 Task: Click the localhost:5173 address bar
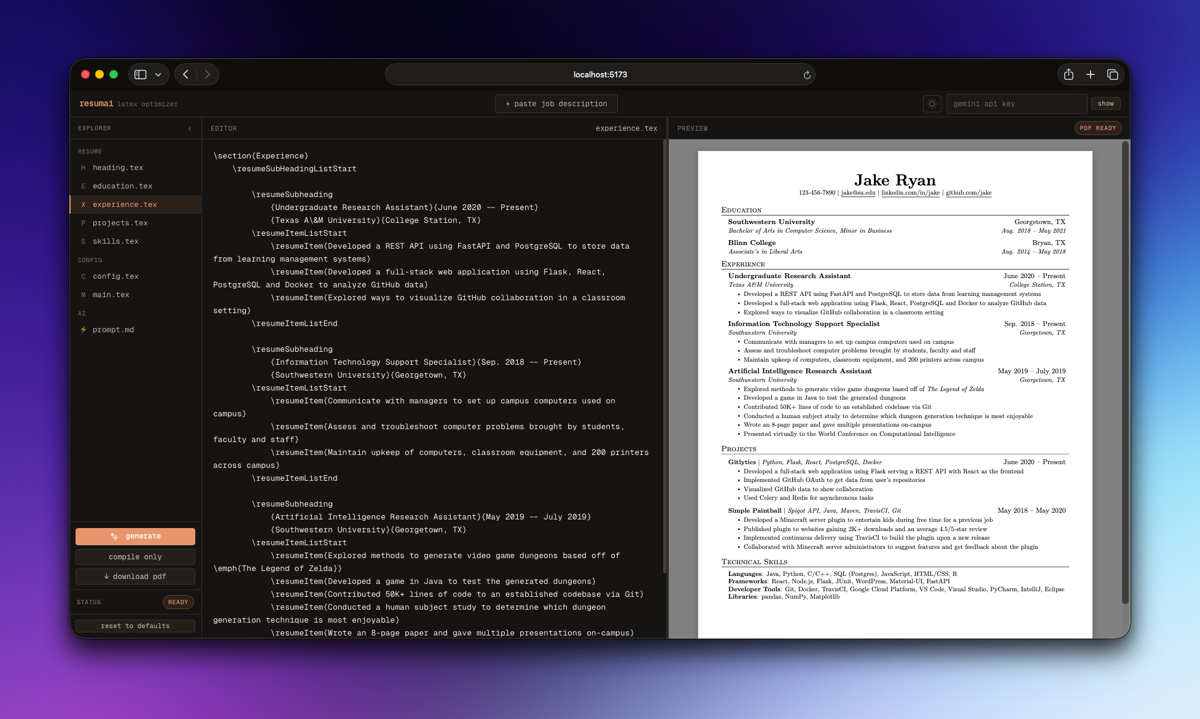(x=600, y=74)
